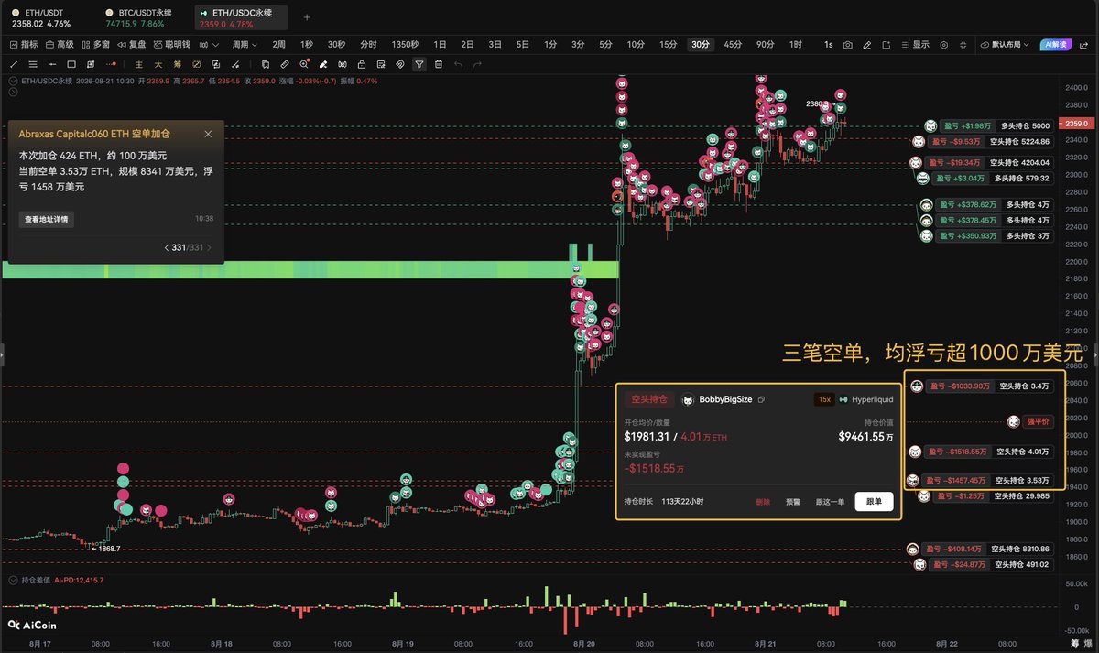
Task: Toggle the hide drawings eye icon
Action: (x=400, y=64)
